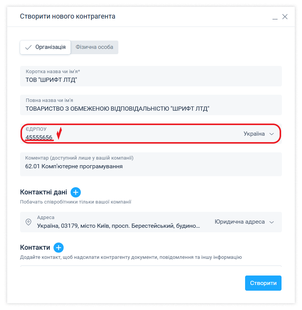Close the Створити нового контрагента dialog

point(285,17)
